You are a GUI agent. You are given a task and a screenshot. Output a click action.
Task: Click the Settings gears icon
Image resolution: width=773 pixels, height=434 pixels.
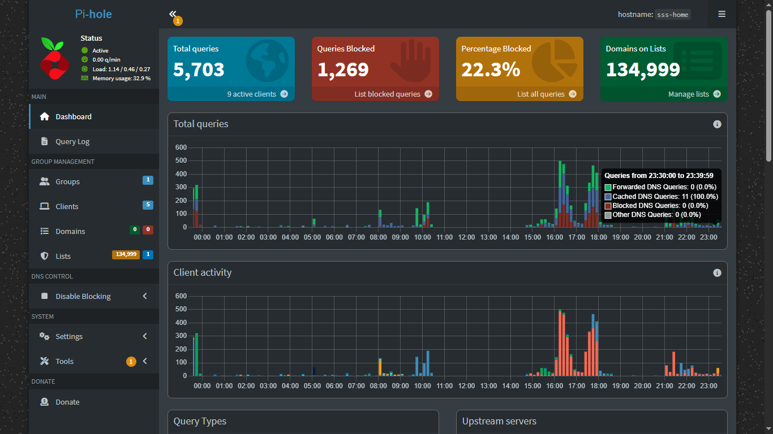pos(45,336)
